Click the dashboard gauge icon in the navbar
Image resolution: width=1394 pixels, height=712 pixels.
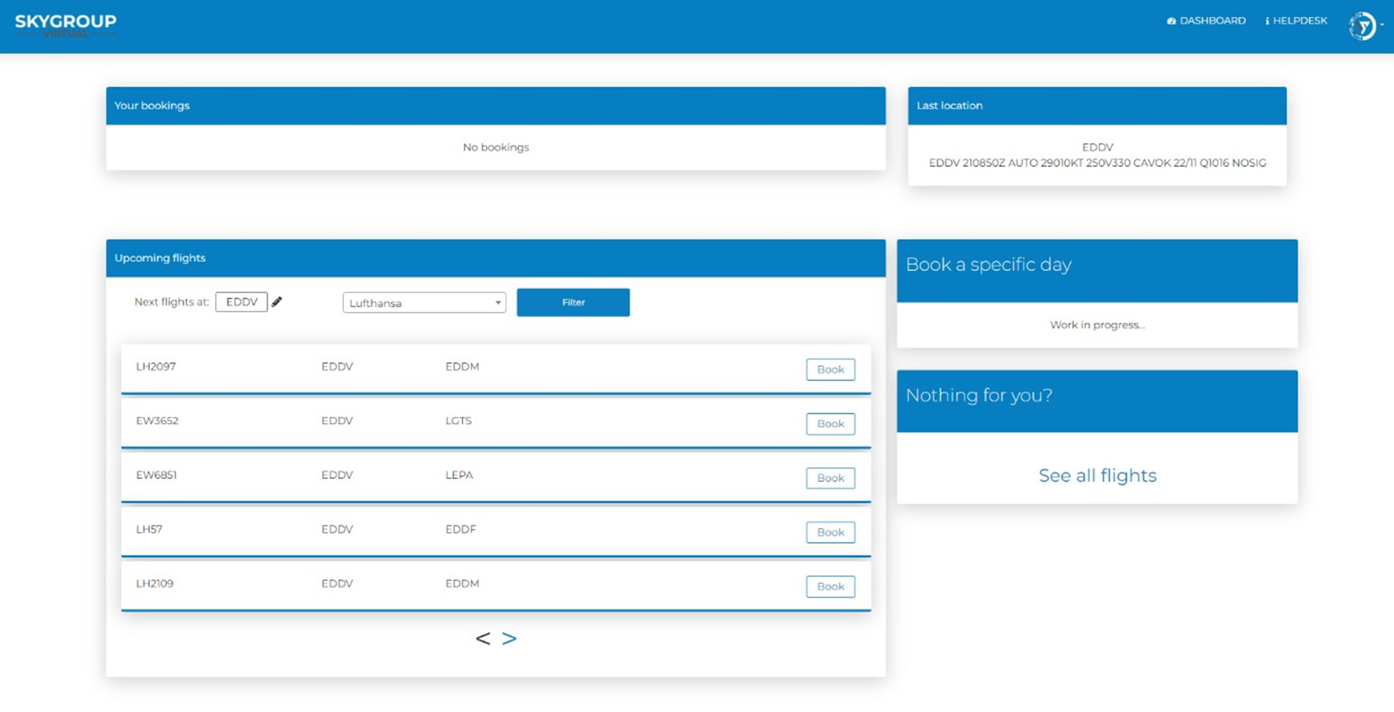click(1171, 21)
